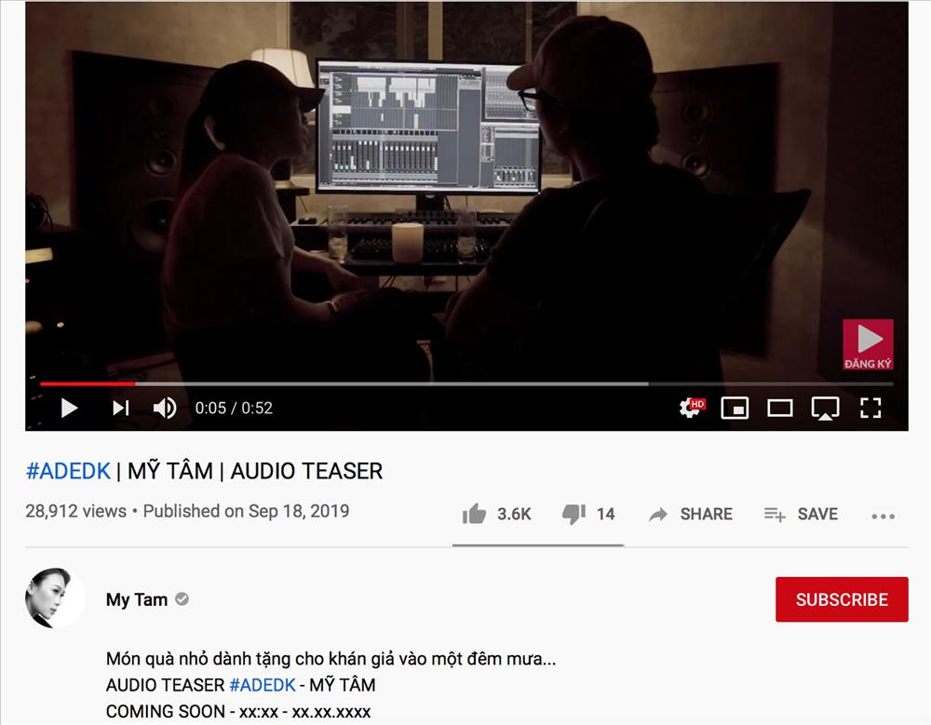Viewport: 931px width, 725px height.
Task: Dislike the video with thumbs down
Action: 588,514
